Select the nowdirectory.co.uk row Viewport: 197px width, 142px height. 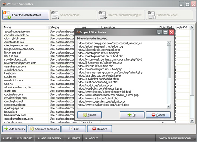click(16, 59)
